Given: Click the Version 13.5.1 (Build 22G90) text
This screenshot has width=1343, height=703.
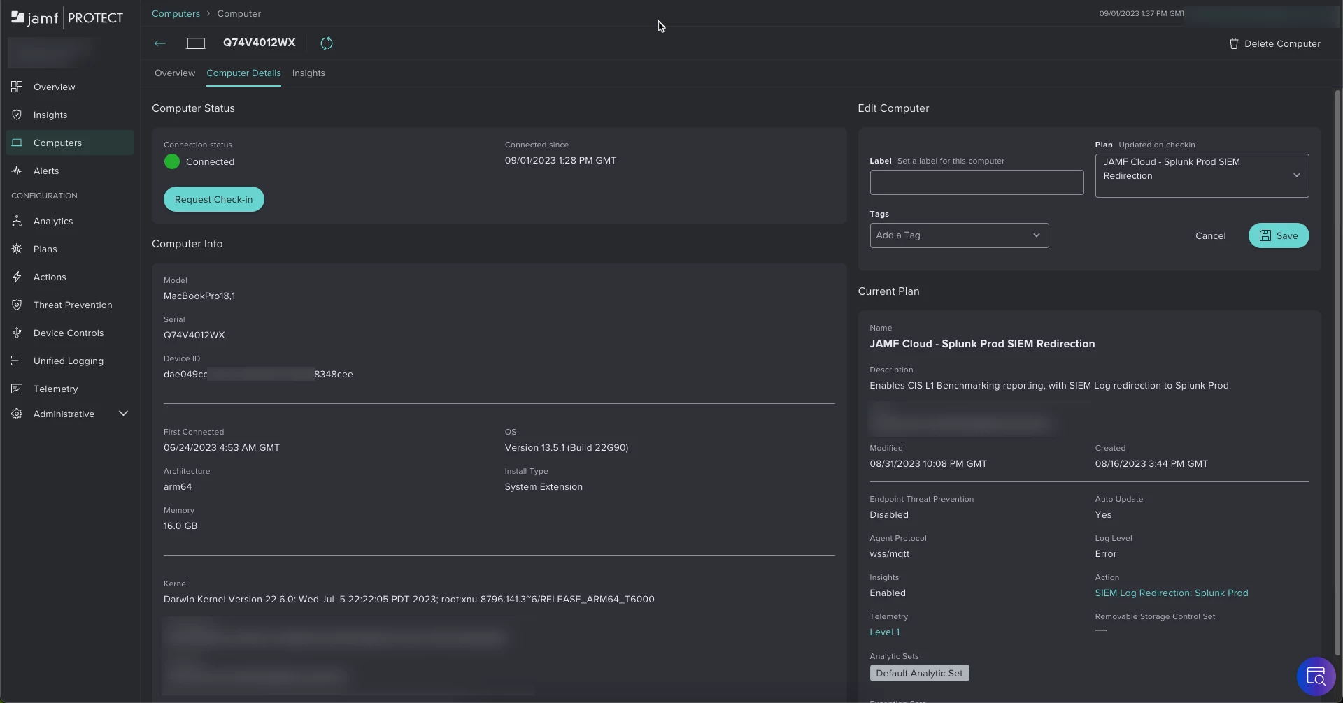Looking at the screenshot, I should pyautogui.click(x=566, y=447).
